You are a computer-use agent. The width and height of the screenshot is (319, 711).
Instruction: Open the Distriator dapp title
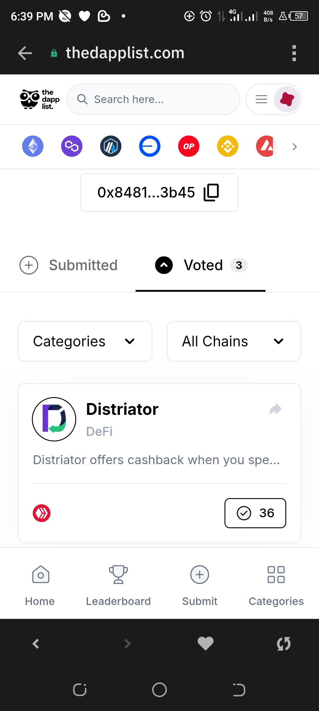(122, 409)
